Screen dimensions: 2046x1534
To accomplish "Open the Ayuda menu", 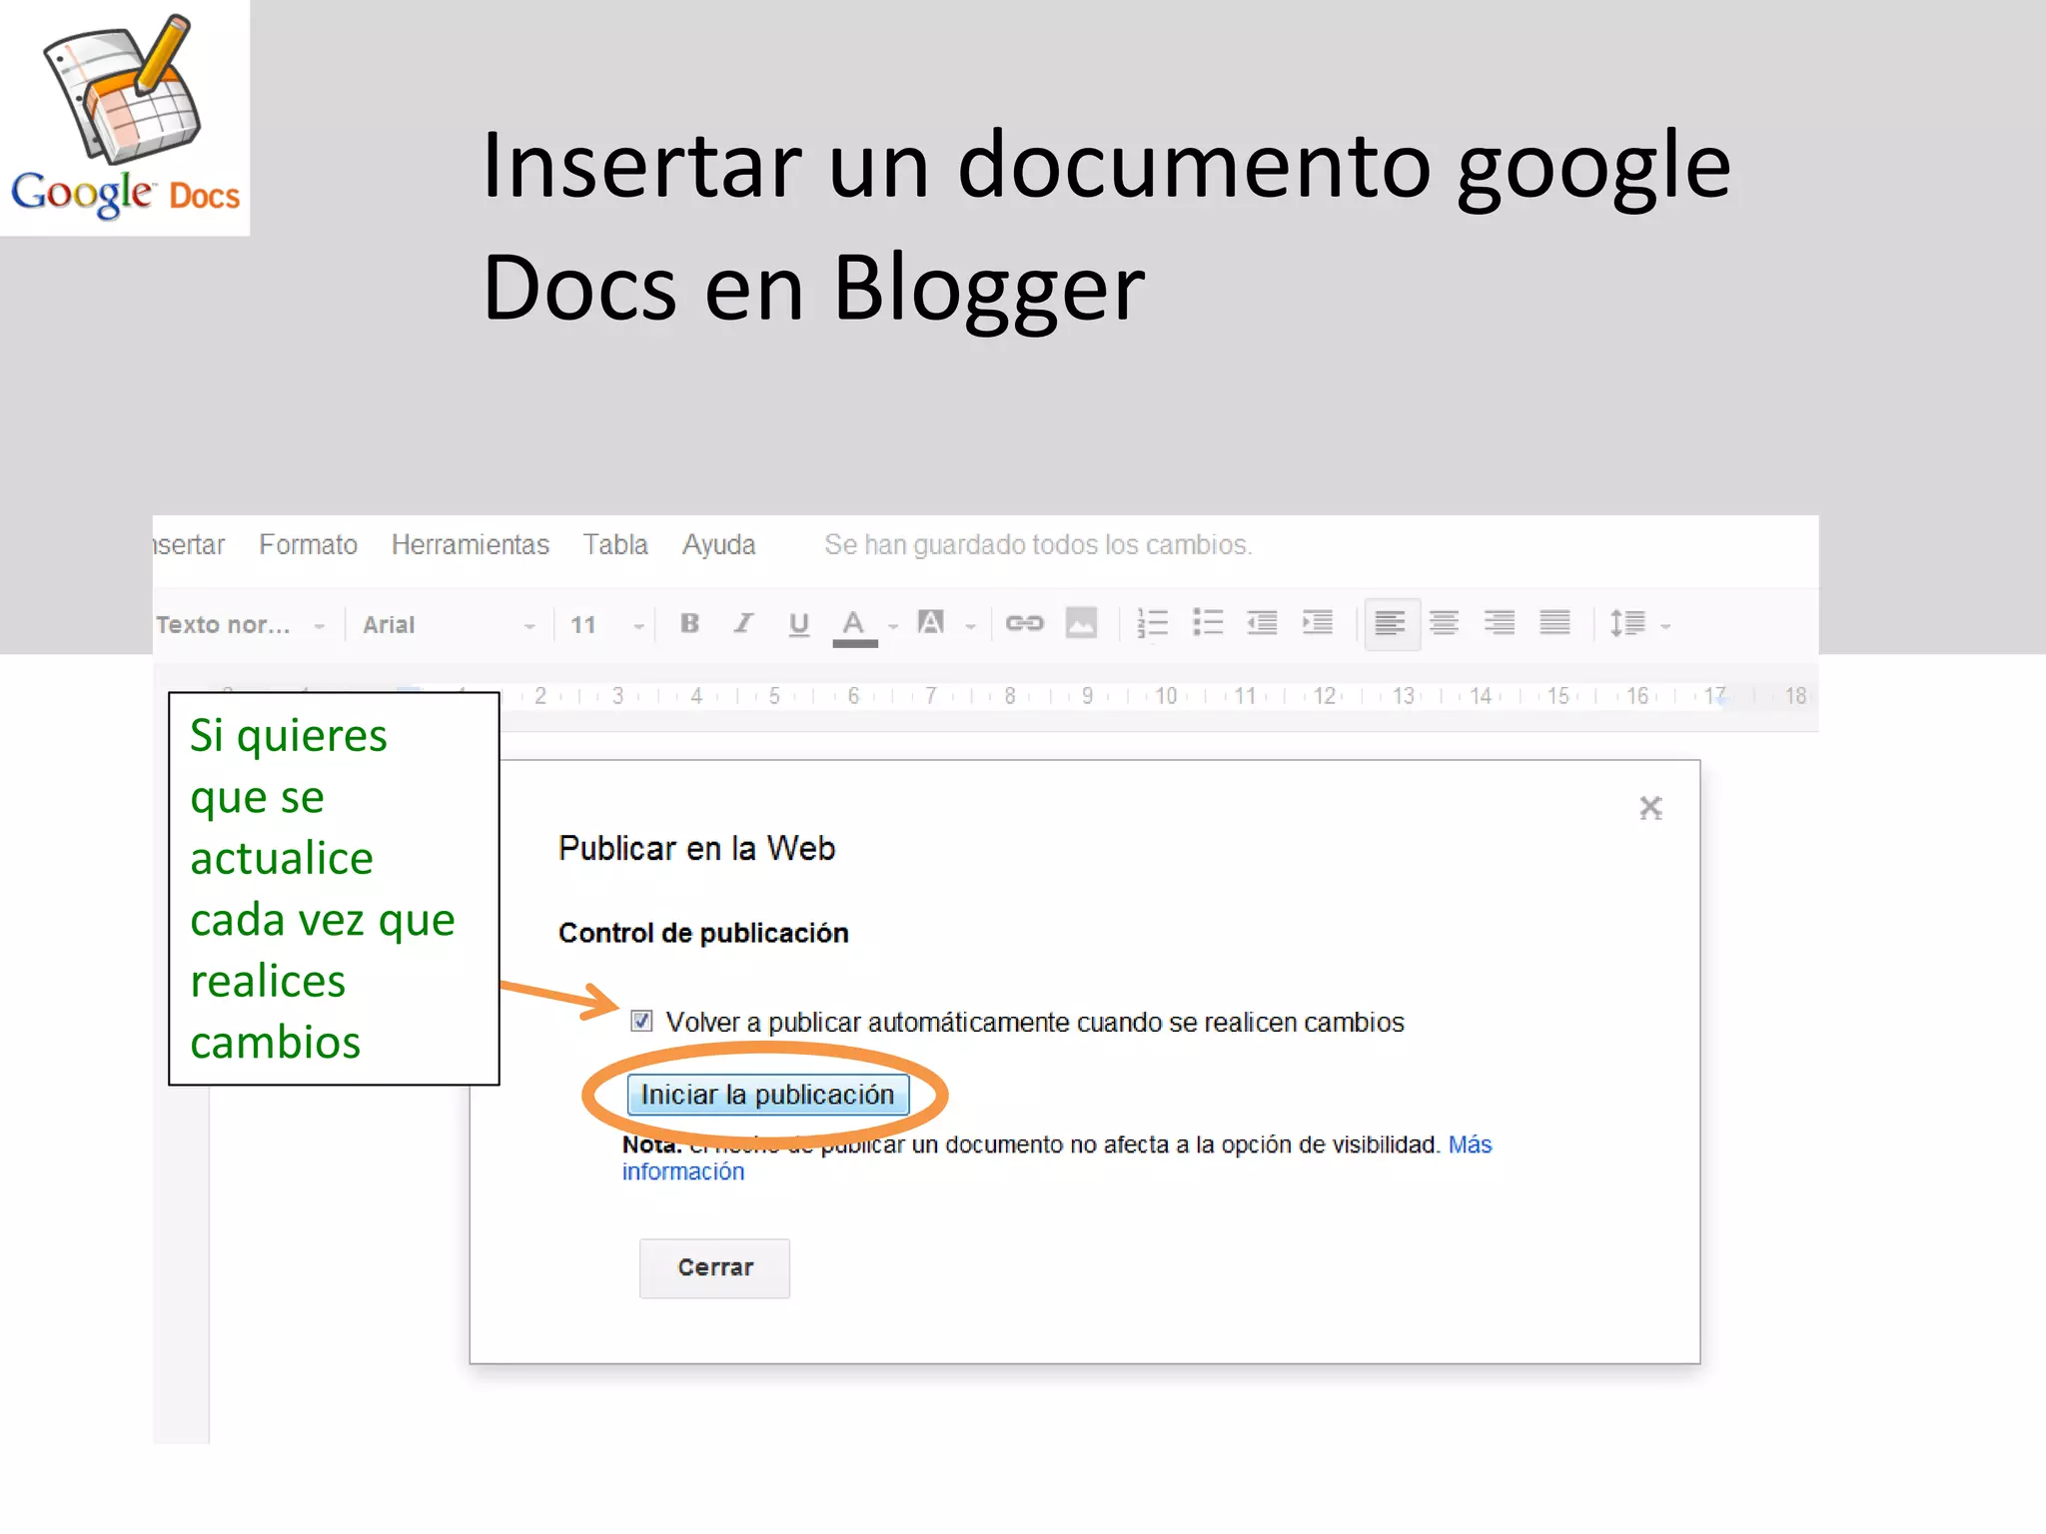I will pos(718,544).
